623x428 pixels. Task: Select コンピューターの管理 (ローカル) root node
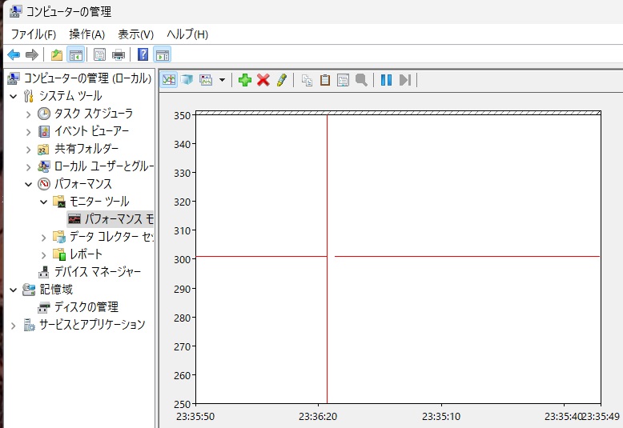coord(87,78)
